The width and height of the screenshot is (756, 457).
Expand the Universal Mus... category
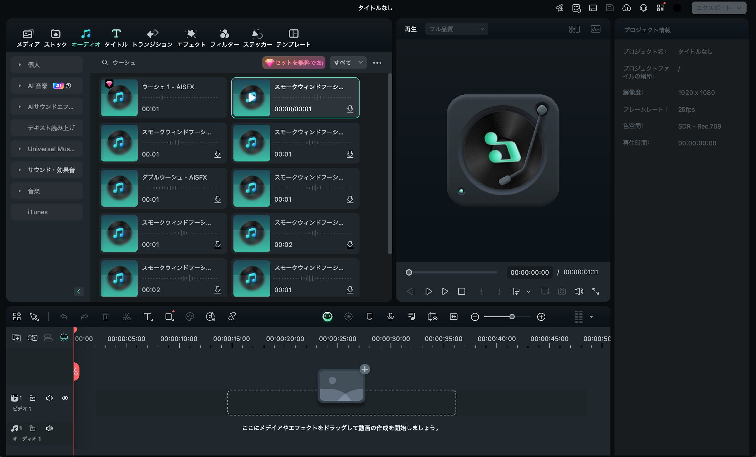(x=47, y=149)
